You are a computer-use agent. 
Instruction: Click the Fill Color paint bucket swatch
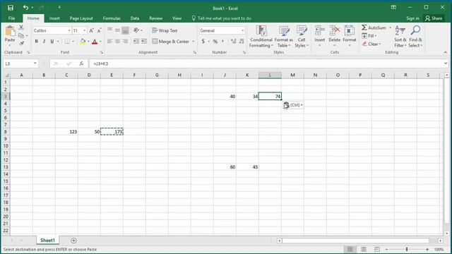pos(83,42)
